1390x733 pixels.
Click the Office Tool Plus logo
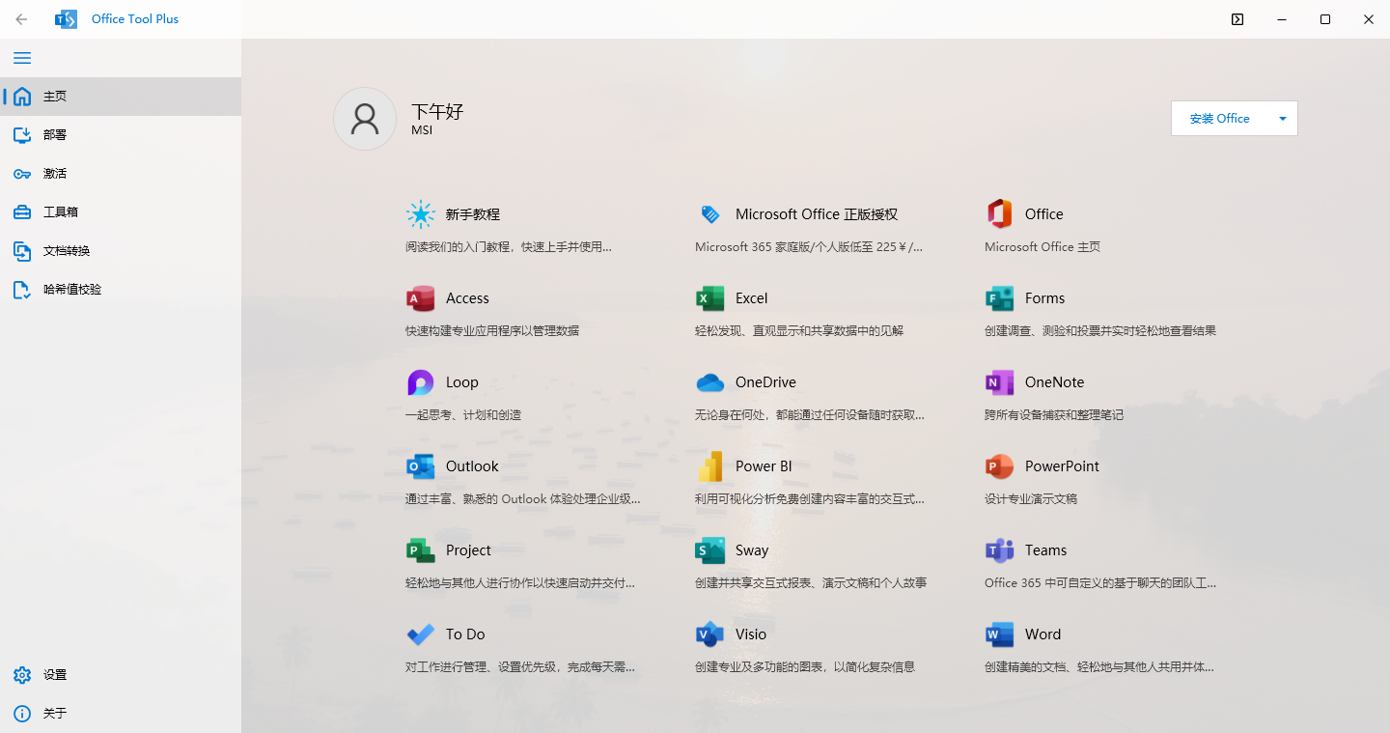pos(67,19)
